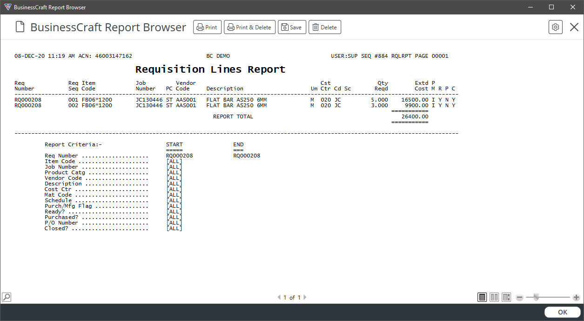Click the 'Extd Cost' column header
This screenshot has width=584, height=321.
point(422,86)
